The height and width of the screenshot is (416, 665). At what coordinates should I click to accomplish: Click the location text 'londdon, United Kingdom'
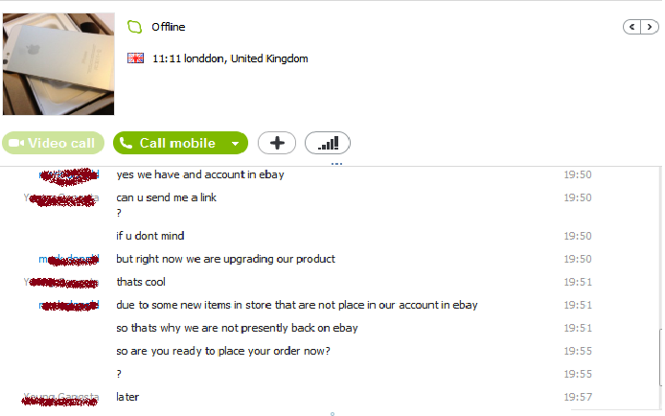(246, 58)
